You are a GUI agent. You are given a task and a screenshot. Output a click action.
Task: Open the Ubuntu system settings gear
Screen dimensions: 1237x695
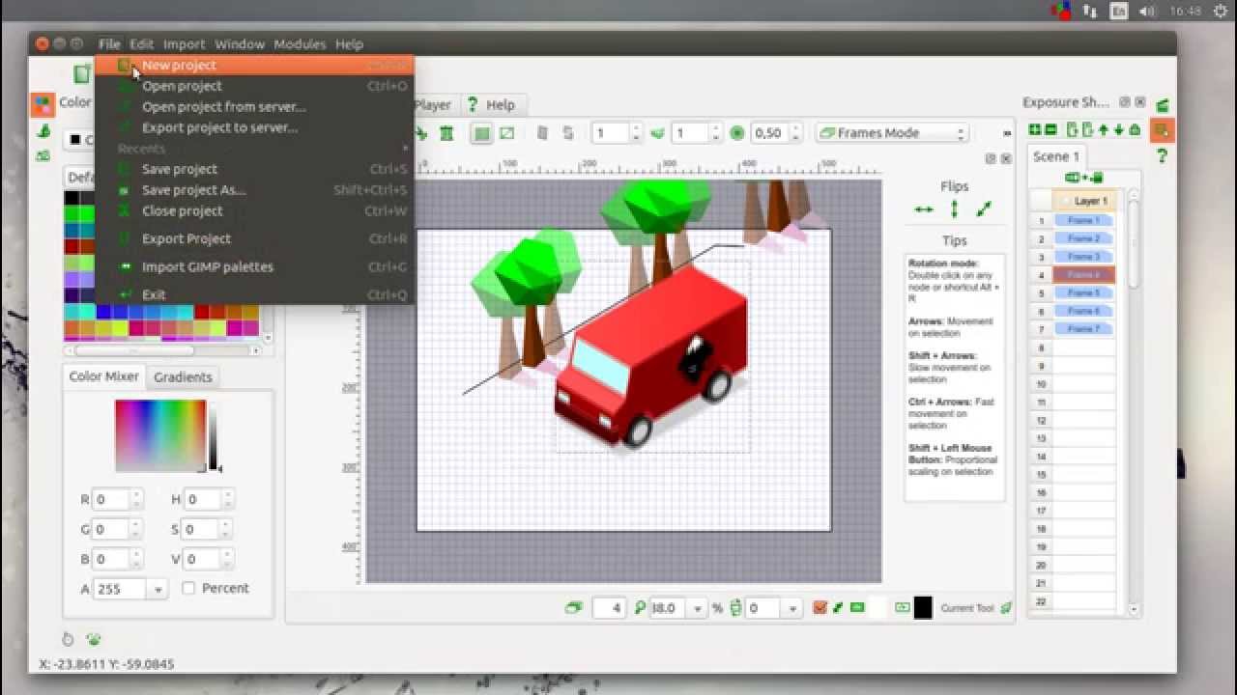1220,11
